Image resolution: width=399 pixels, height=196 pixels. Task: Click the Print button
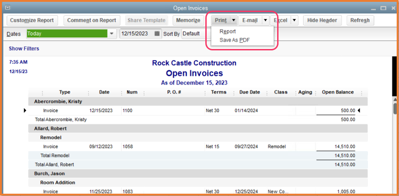pyautogui.click(x=221, y=20)
